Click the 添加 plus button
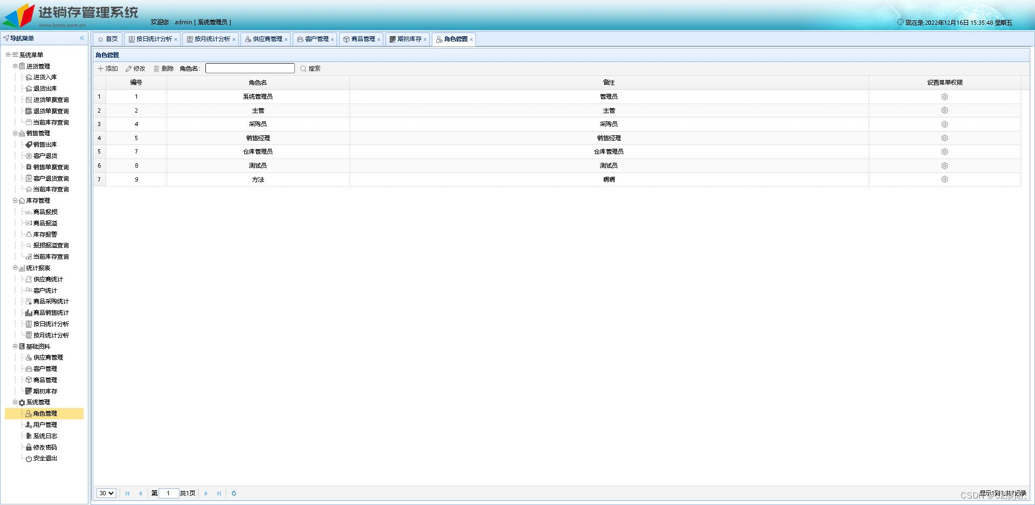Viewport: 1035px width, 505px height. coord(108,68)
